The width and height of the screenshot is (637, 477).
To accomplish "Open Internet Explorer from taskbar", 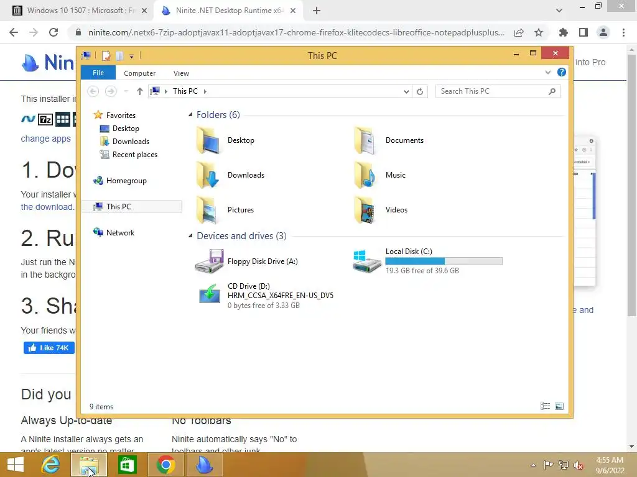I will tap(51, 465).
